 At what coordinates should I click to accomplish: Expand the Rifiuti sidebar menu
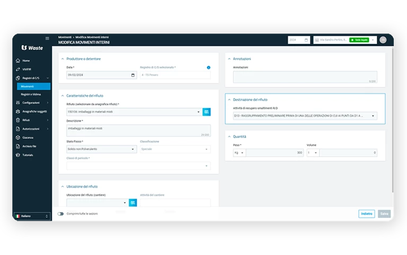pos(32,120)
